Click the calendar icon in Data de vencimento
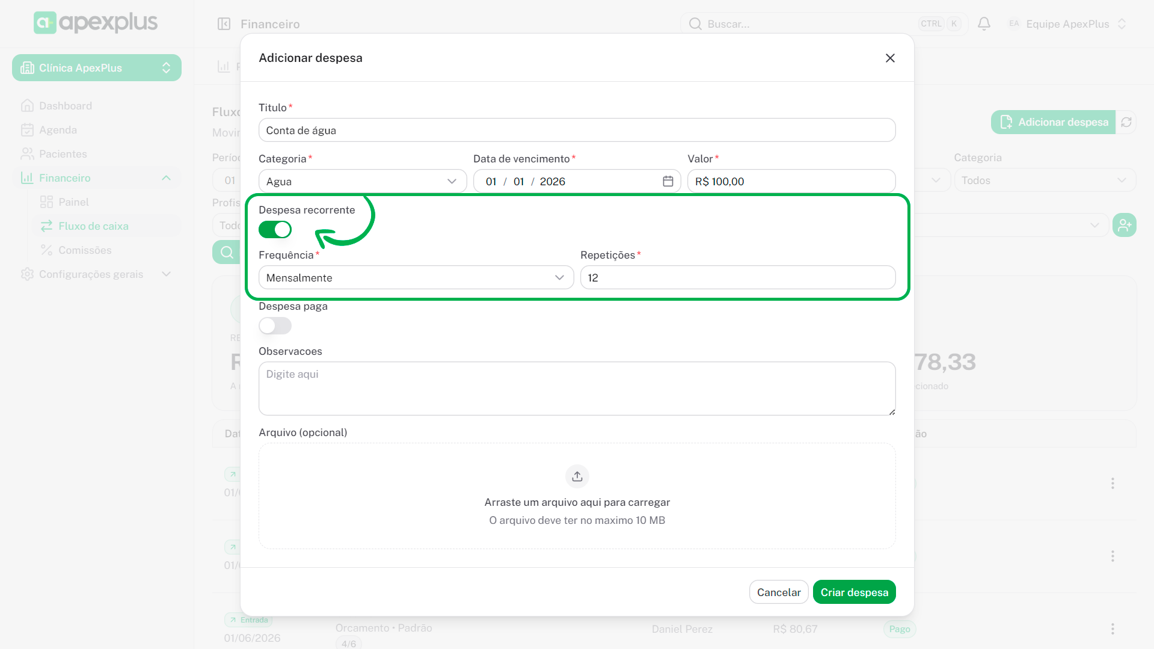1154x649 pixels. 668,181
